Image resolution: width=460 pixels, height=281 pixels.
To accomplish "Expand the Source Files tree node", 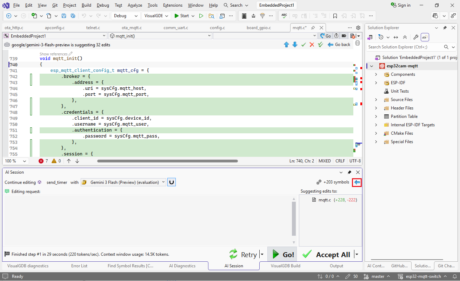I will coord(376,100).
